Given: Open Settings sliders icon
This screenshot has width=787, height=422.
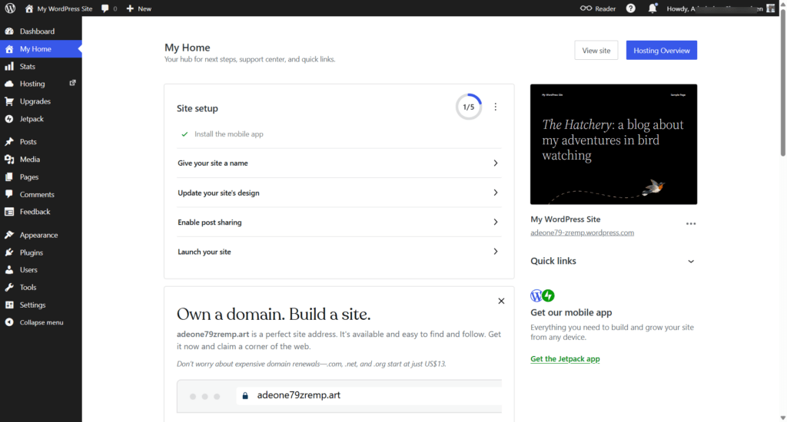Looking at the screenshot, I should pos(9,305).
